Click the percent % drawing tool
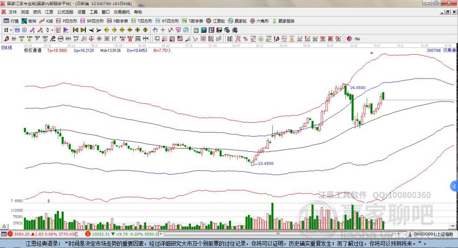The width and height of the screenshot is (458, 248). click(246, 38)
